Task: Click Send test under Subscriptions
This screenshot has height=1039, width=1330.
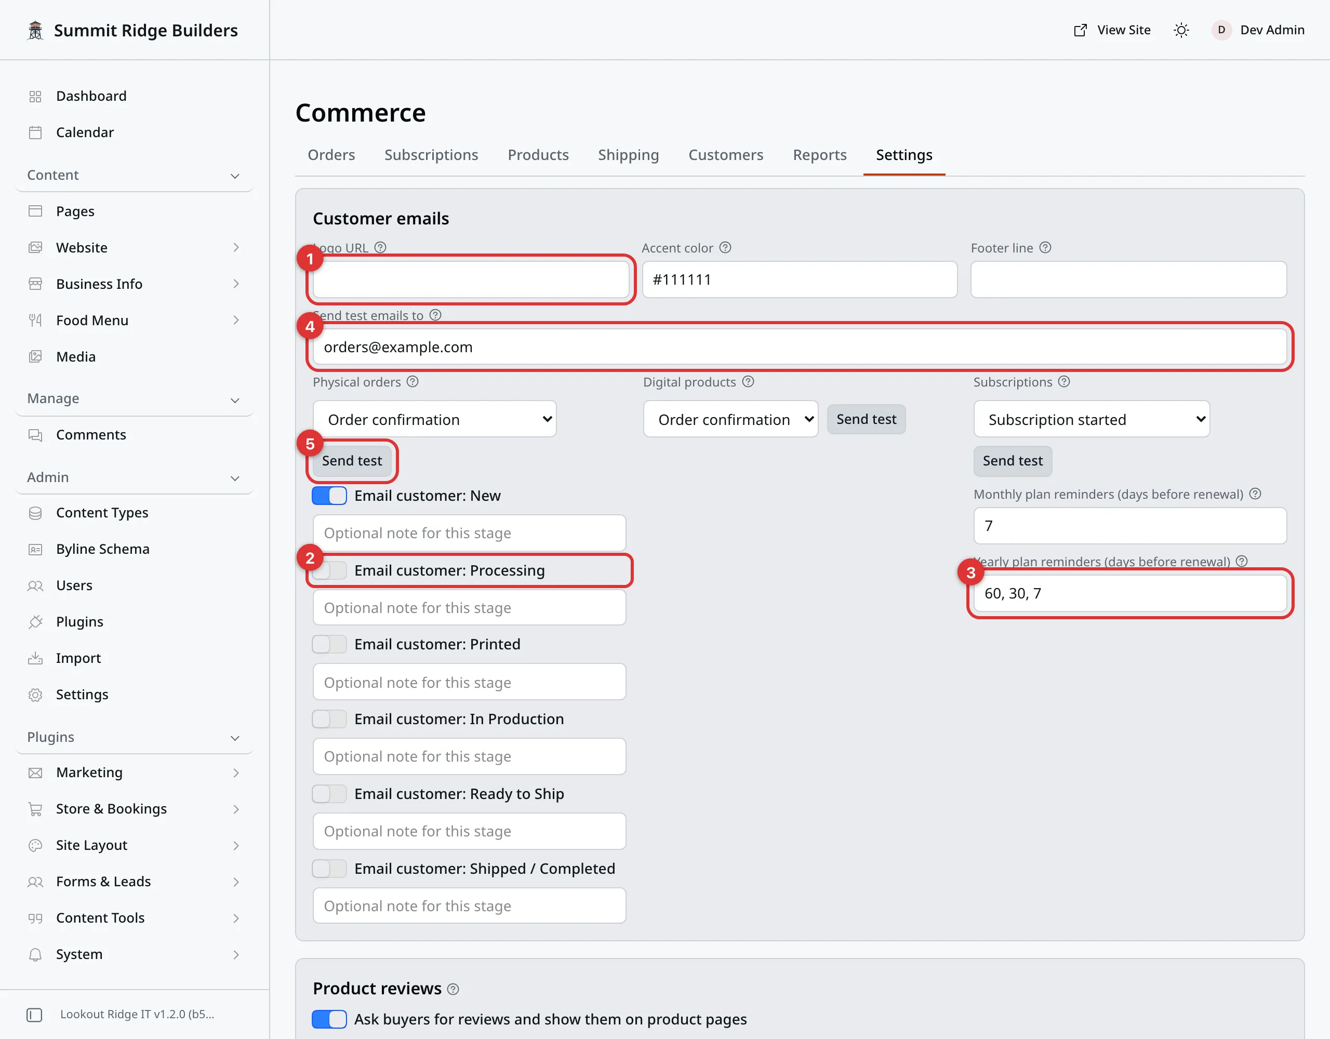Action: 1012,461
